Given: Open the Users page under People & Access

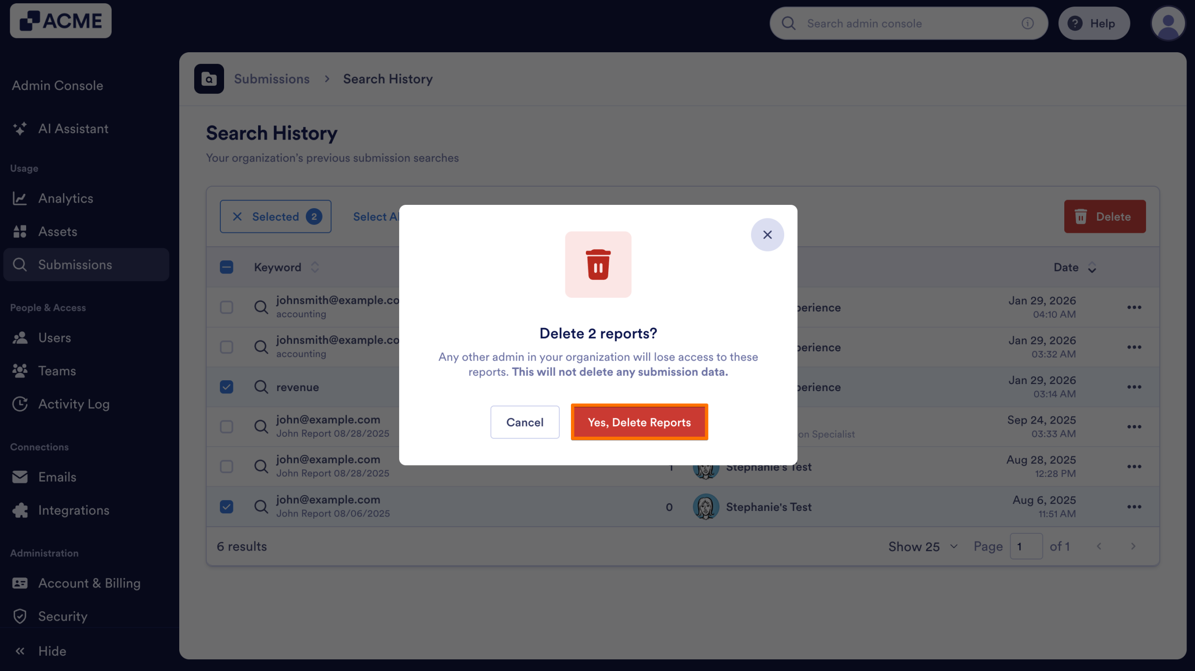Looking at the screenshot, I should 55,337.
